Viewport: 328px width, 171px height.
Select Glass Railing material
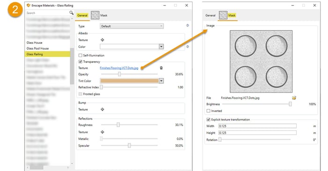(47, 54)
